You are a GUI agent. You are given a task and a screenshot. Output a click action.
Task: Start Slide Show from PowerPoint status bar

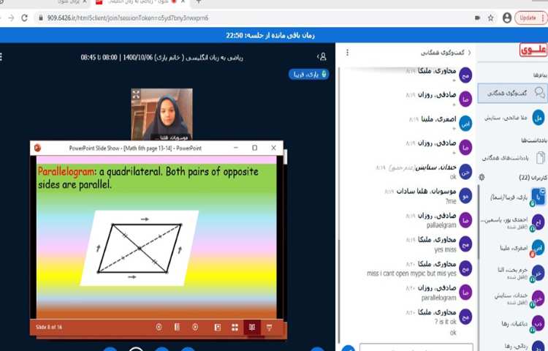(269, 327)
